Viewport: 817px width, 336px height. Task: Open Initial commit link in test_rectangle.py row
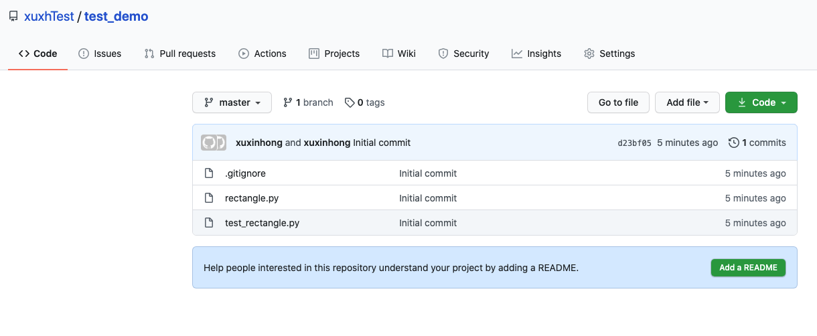[x=428, y=223]
